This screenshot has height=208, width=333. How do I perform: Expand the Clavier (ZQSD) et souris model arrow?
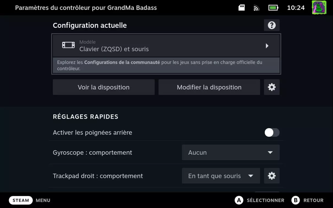point(267,46)
